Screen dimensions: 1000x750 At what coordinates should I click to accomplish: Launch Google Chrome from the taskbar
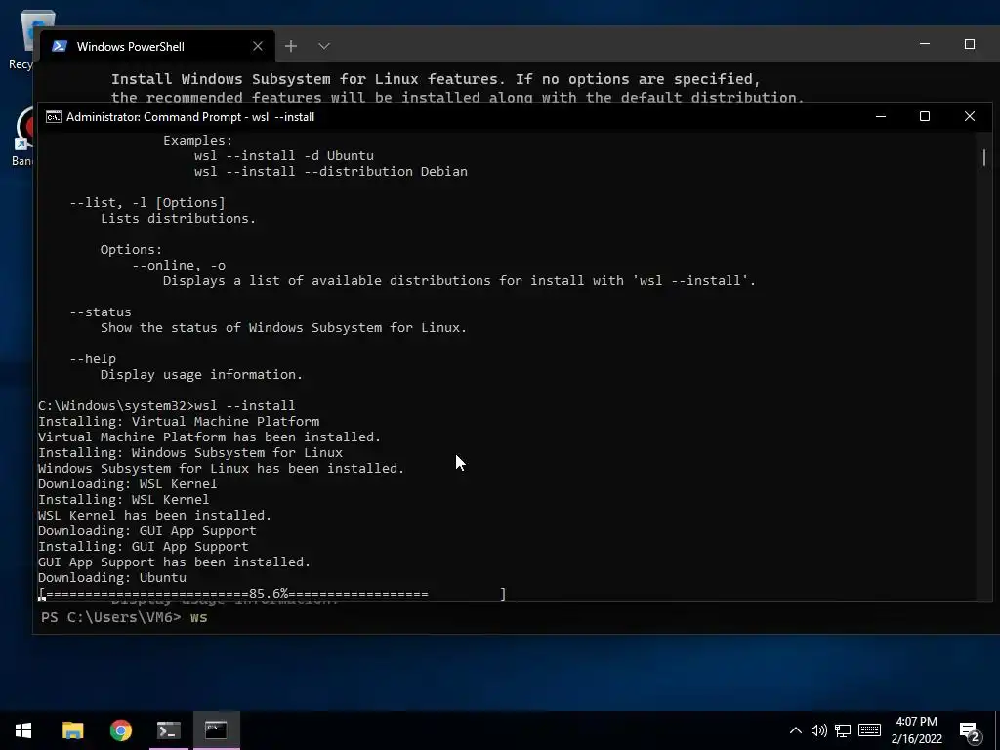click(120, 730)
